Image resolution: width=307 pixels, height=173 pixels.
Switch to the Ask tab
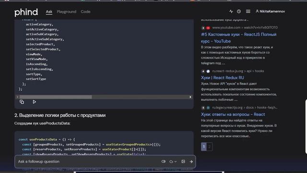coord(49,12)
